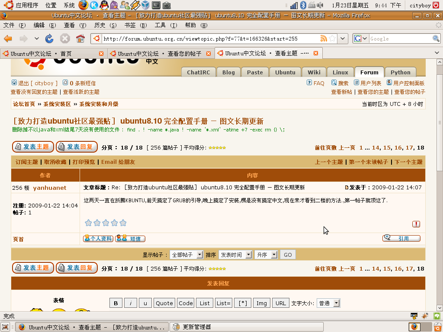The height and width of the screenshot is (332, 443).
Task: Click the Bluetooth tray icon
Action: click(x=303, y=5)
